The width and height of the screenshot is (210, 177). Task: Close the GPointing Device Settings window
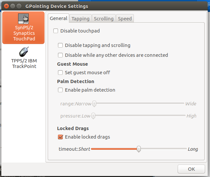(x=6, y=6)
